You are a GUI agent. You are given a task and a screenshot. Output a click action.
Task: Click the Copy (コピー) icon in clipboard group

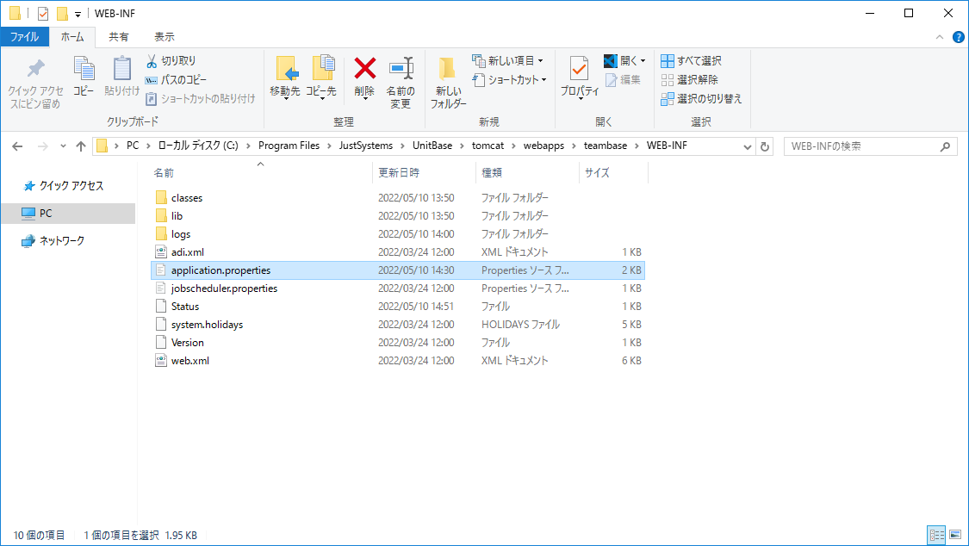pos(84,69)
